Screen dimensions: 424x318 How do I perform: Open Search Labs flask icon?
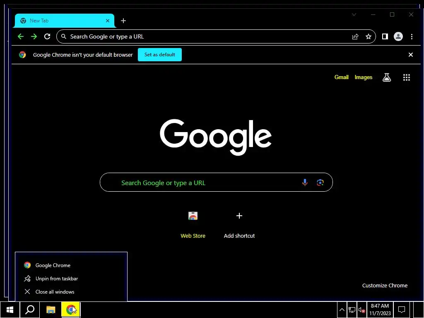(x=387, y=77)
